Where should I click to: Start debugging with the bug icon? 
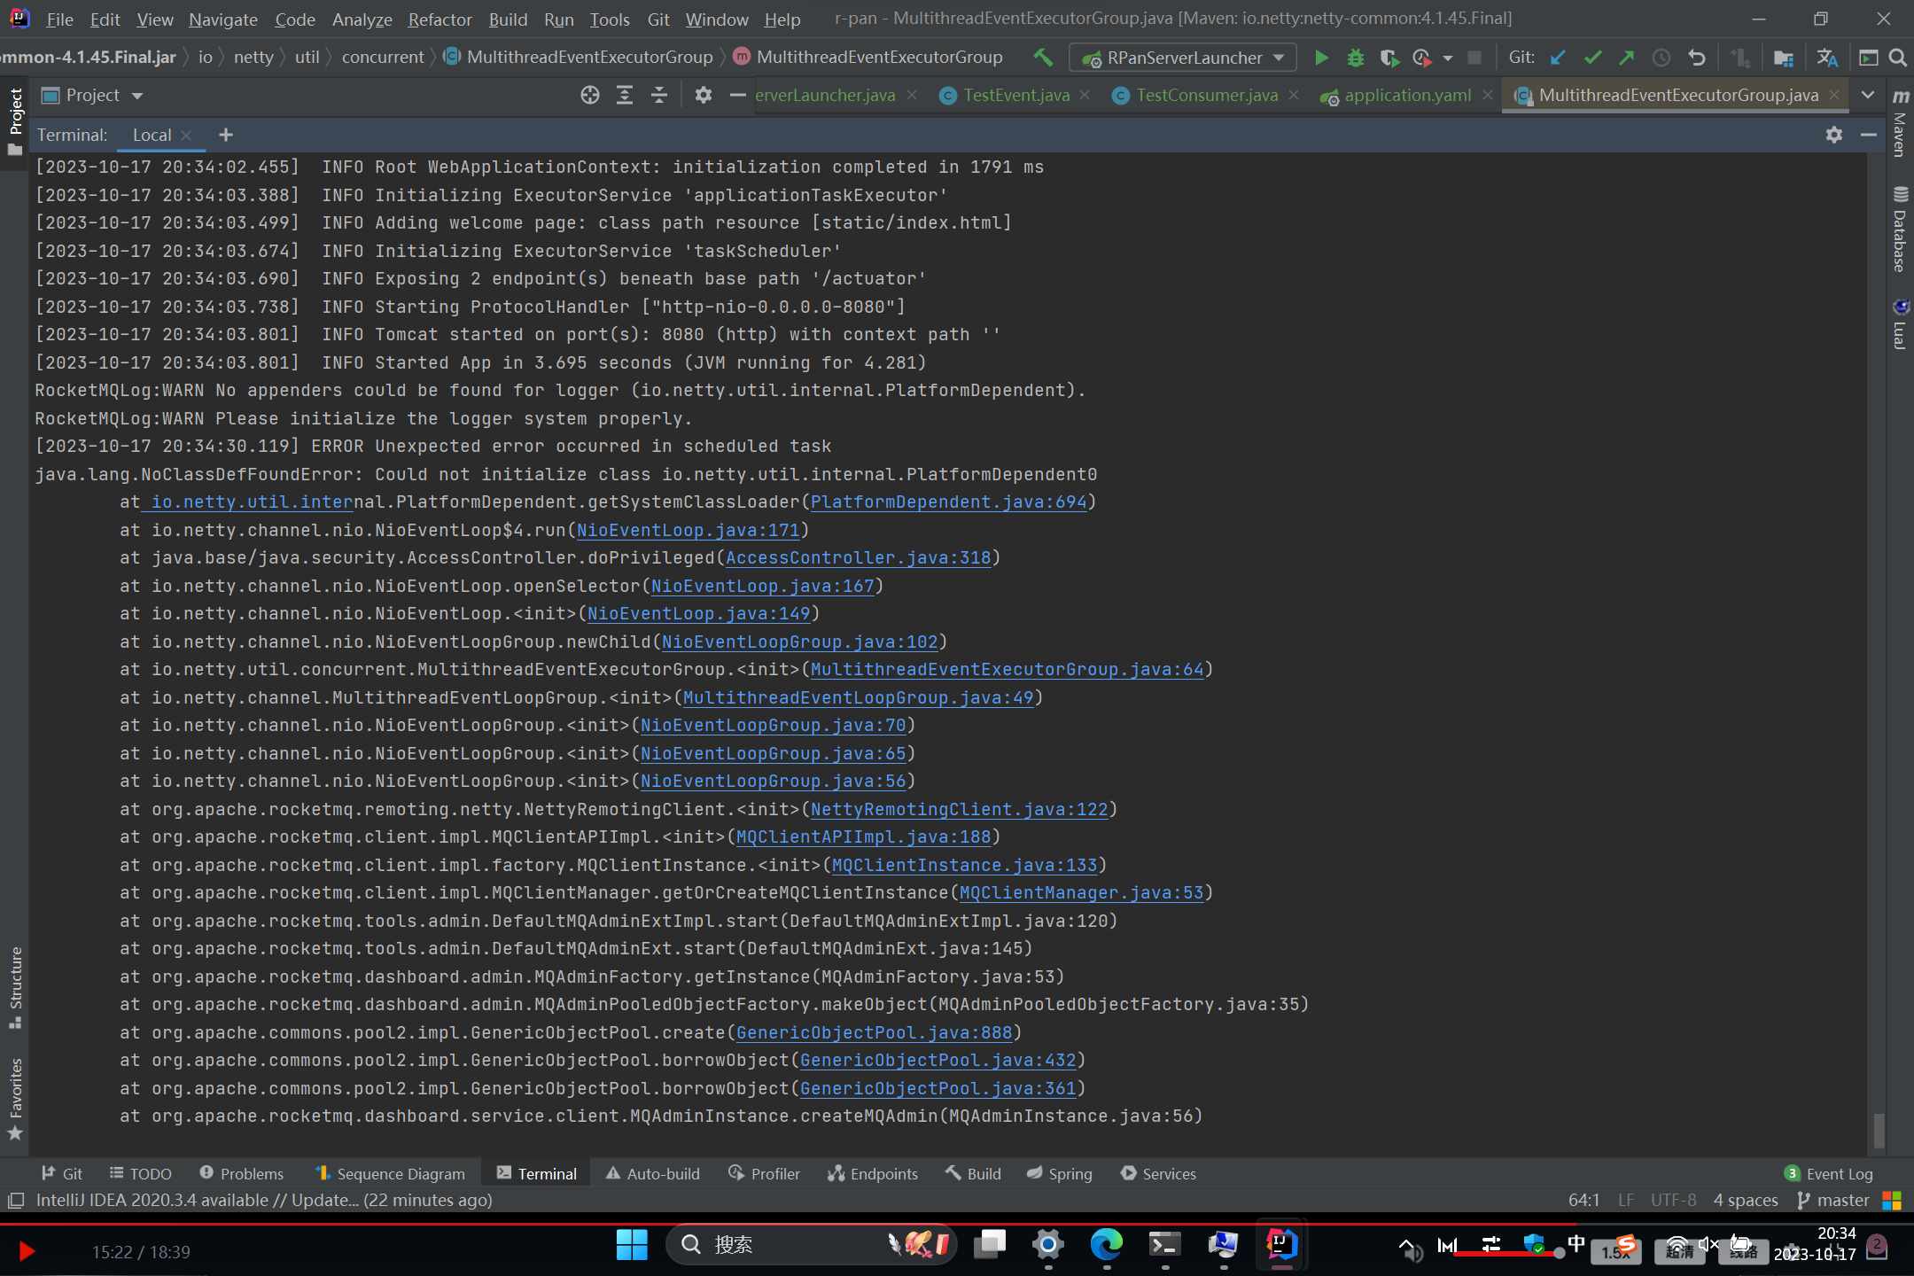(x=1355, y=58)
